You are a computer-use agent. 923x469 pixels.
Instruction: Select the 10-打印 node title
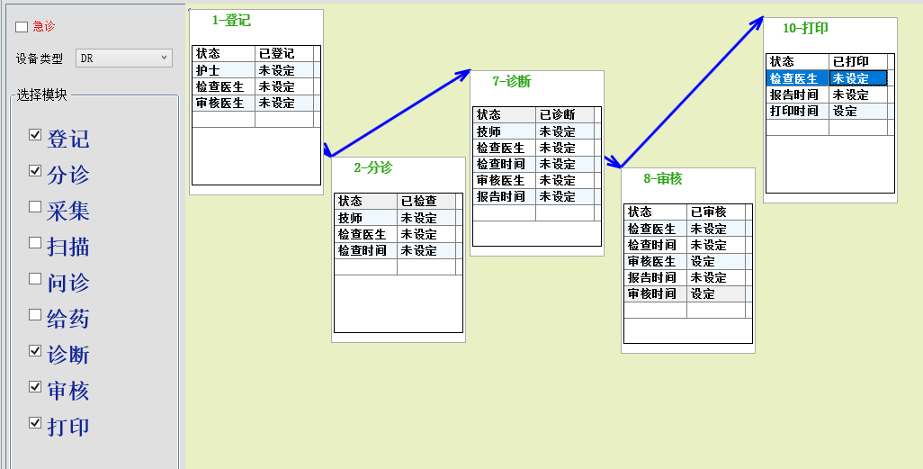tap(805, 29)
